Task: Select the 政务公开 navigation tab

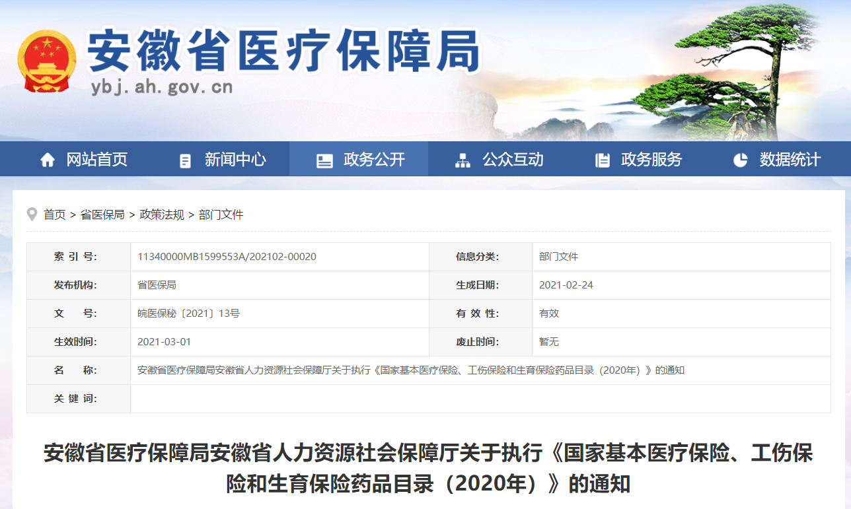Action: 359,159
